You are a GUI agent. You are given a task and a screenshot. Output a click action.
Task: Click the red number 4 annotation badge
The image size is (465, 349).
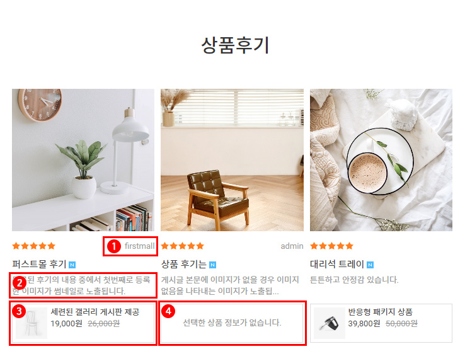[168, 311]
